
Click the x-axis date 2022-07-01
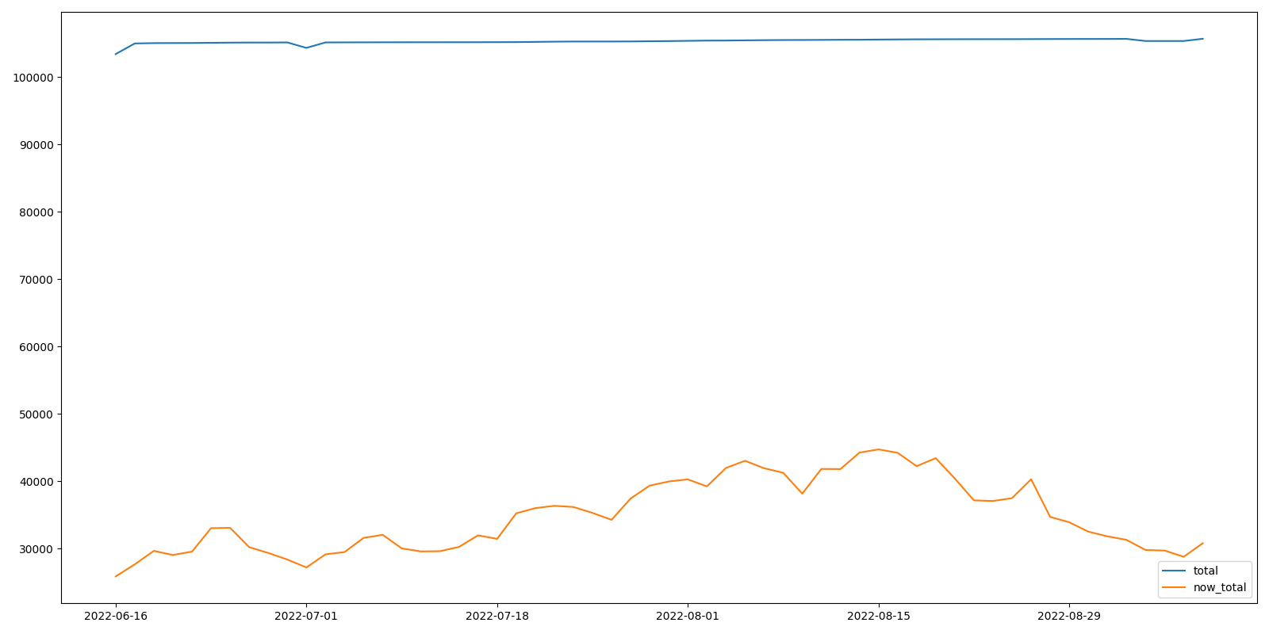coord(306,616)
